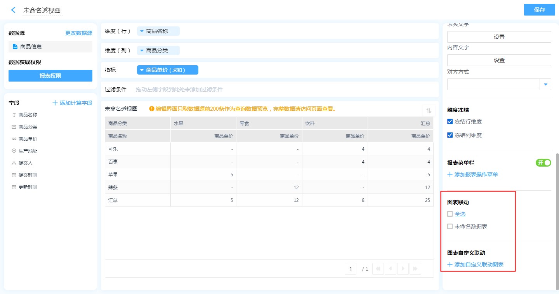559x294 pixels.
Task: Go to the previous page of results
Action: coord(391,268)
